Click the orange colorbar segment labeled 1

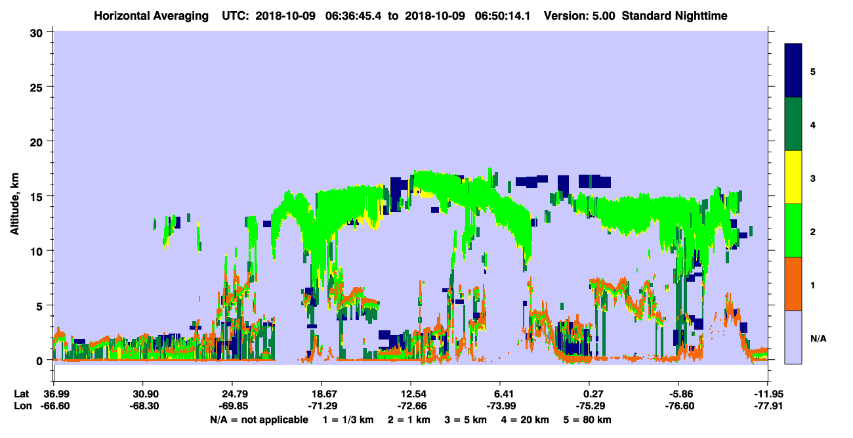tap(794, 284)
